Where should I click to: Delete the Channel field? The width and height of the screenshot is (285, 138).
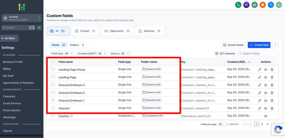click(272, 109)
